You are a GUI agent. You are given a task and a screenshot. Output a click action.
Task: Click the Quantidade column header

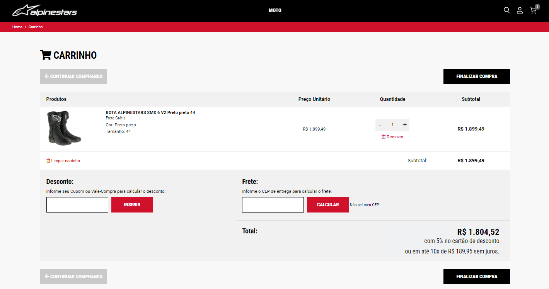pyautogui.click(x=392, y=99)
